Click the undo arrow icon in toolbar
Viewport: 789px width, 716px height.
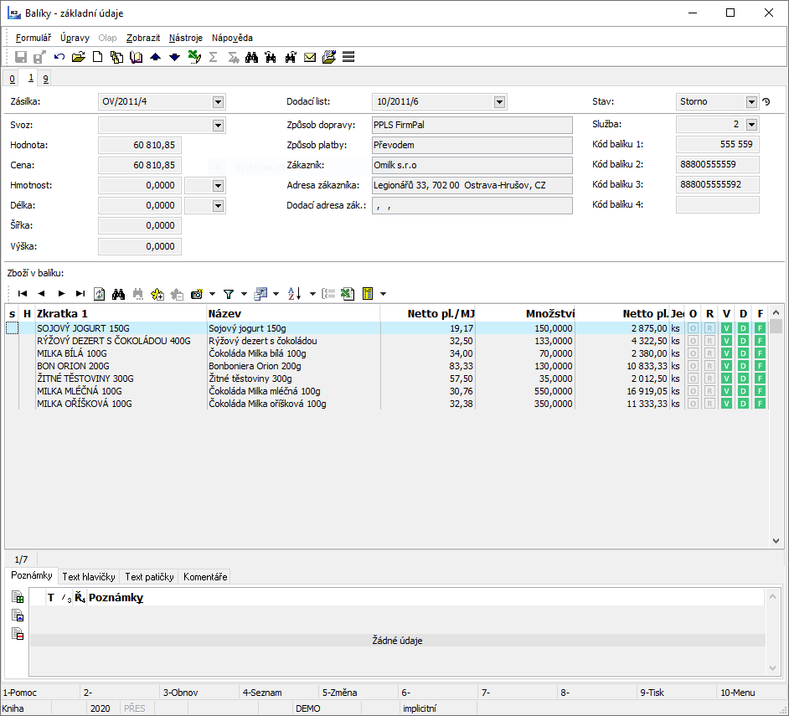point(59,57)
